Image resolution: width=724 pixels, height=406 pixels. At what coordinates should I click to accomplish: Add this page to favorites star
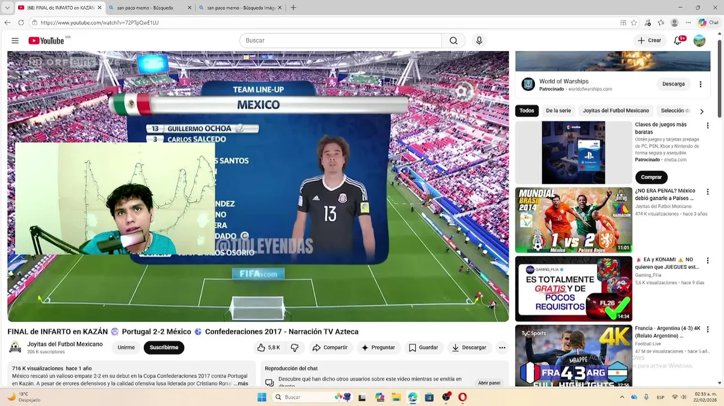click(x=634, y=23)
